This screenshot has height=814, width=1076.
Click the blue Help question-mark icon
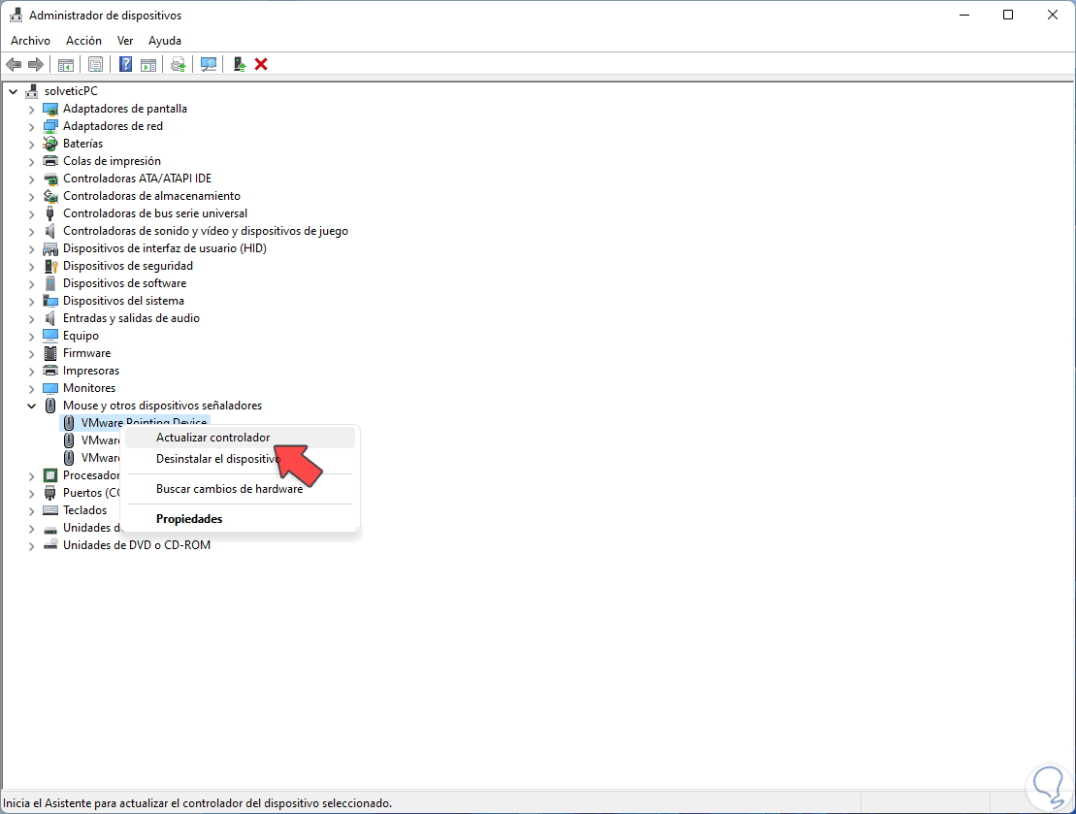coord(125,64)
